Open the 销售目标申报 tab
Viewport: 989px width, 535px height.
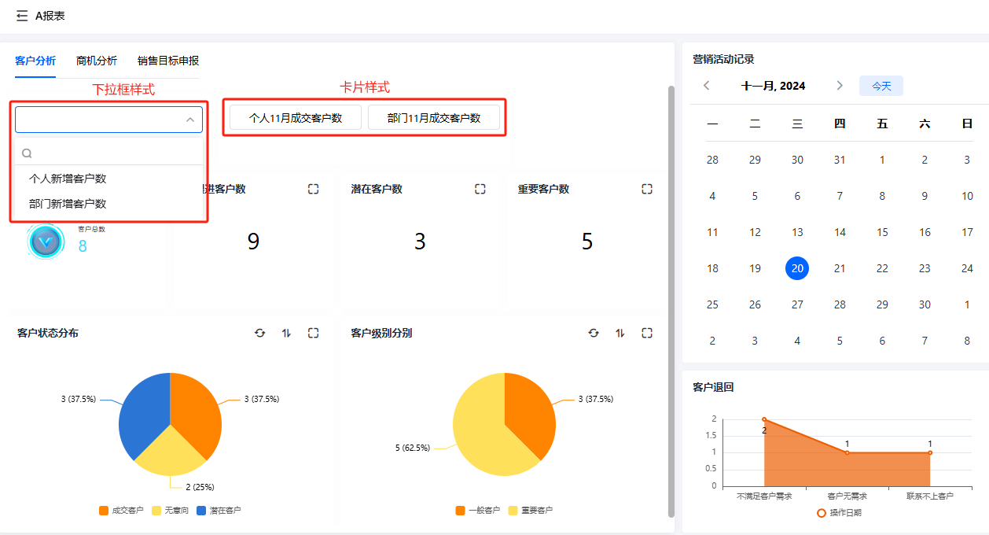tap(168, 61)
